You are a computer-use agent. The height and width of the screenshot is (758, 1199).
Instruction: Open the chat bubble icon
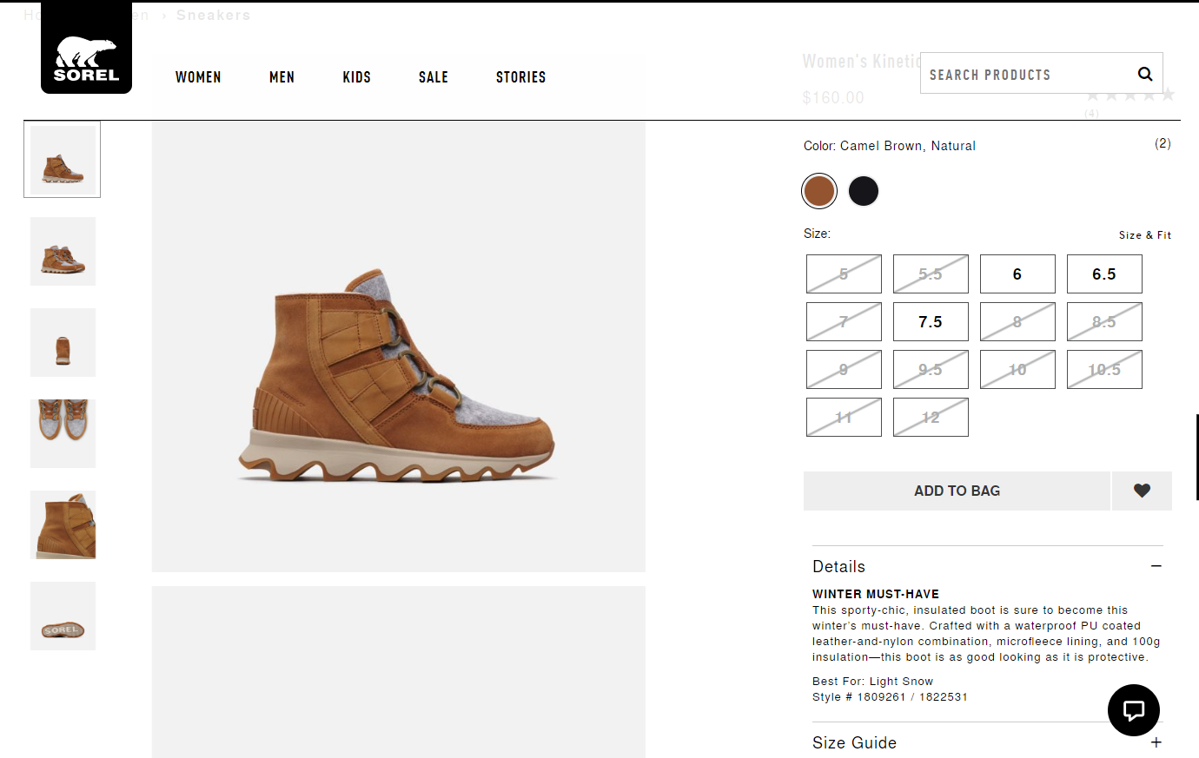point(1133,709)
